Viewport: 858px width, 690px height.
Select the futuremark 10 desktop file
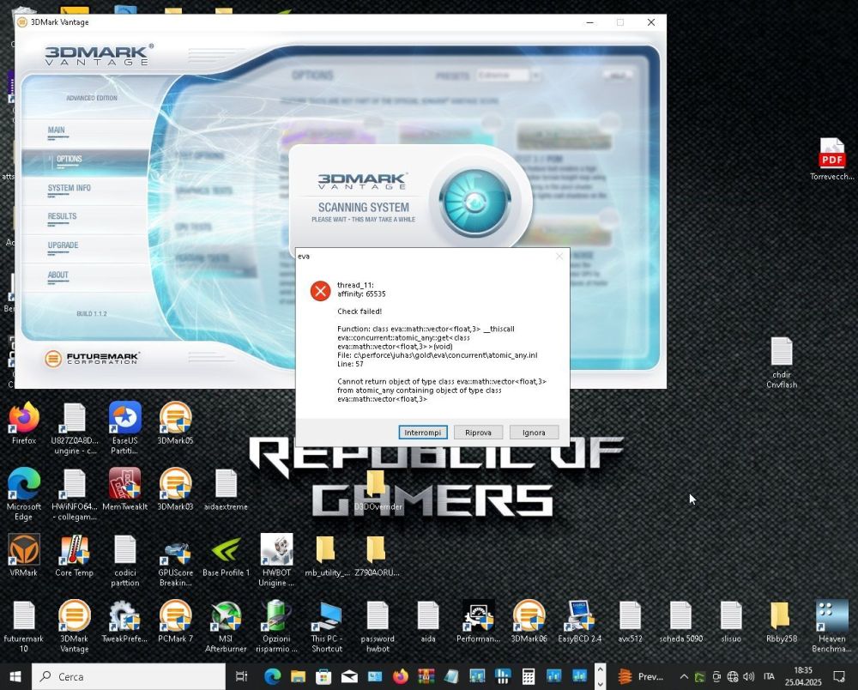tap(23, 626)
